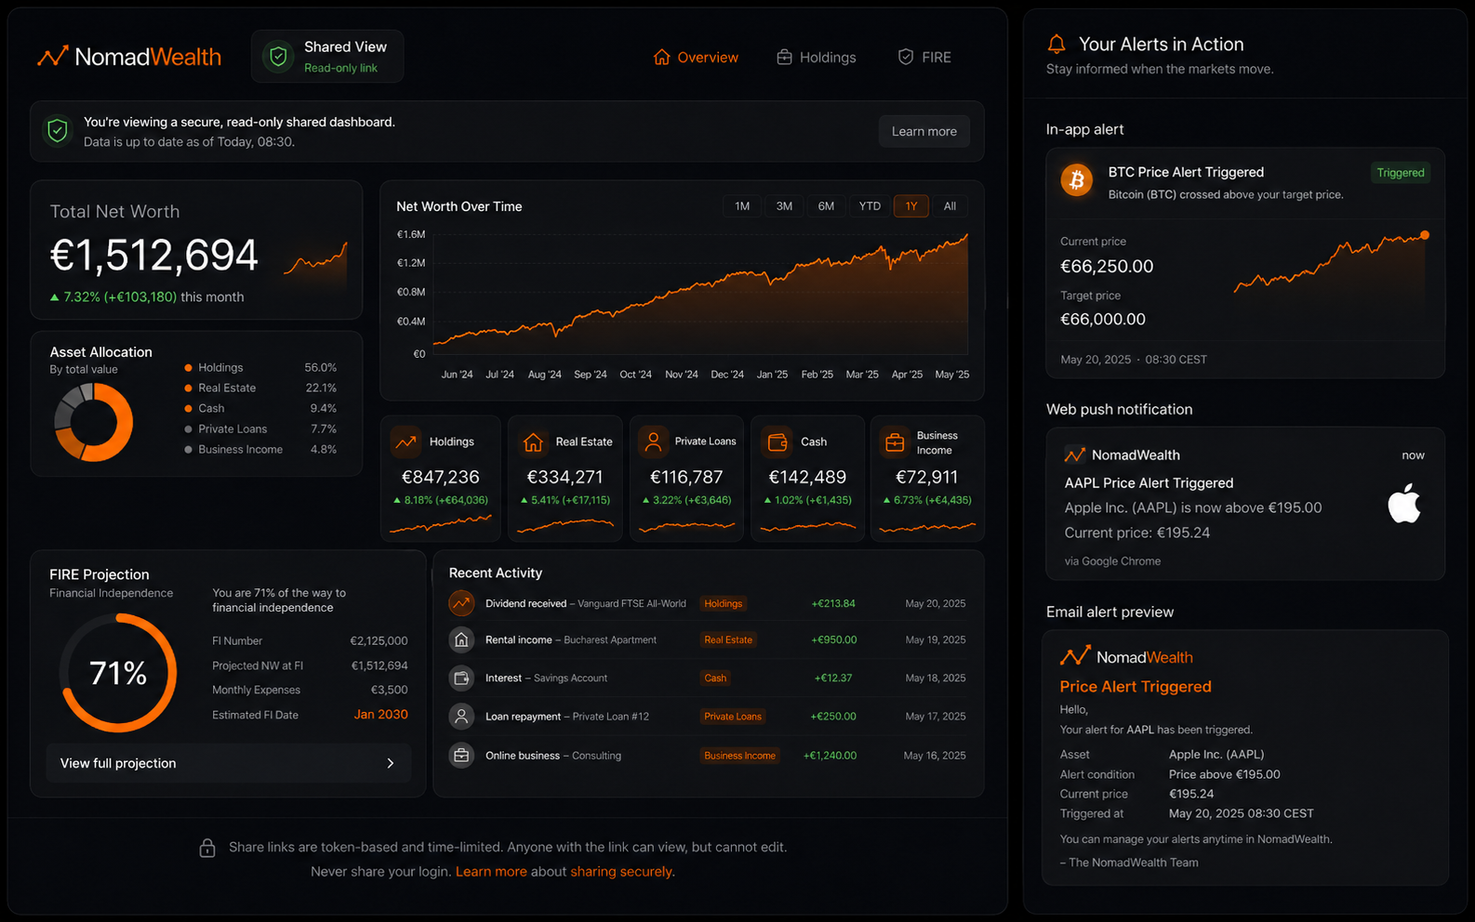
Task: Open the Holdings tab
Action: click(x=817, y=58)
